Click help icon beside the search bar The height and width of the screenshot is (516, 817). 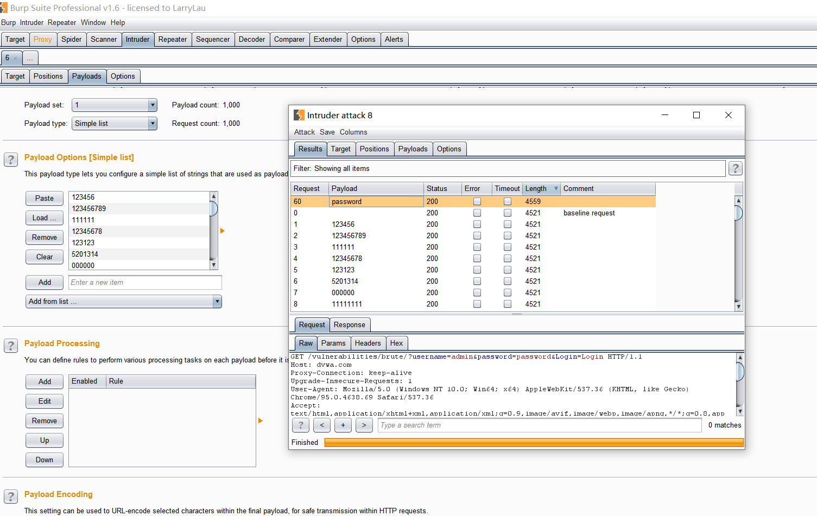pos(301,425)
